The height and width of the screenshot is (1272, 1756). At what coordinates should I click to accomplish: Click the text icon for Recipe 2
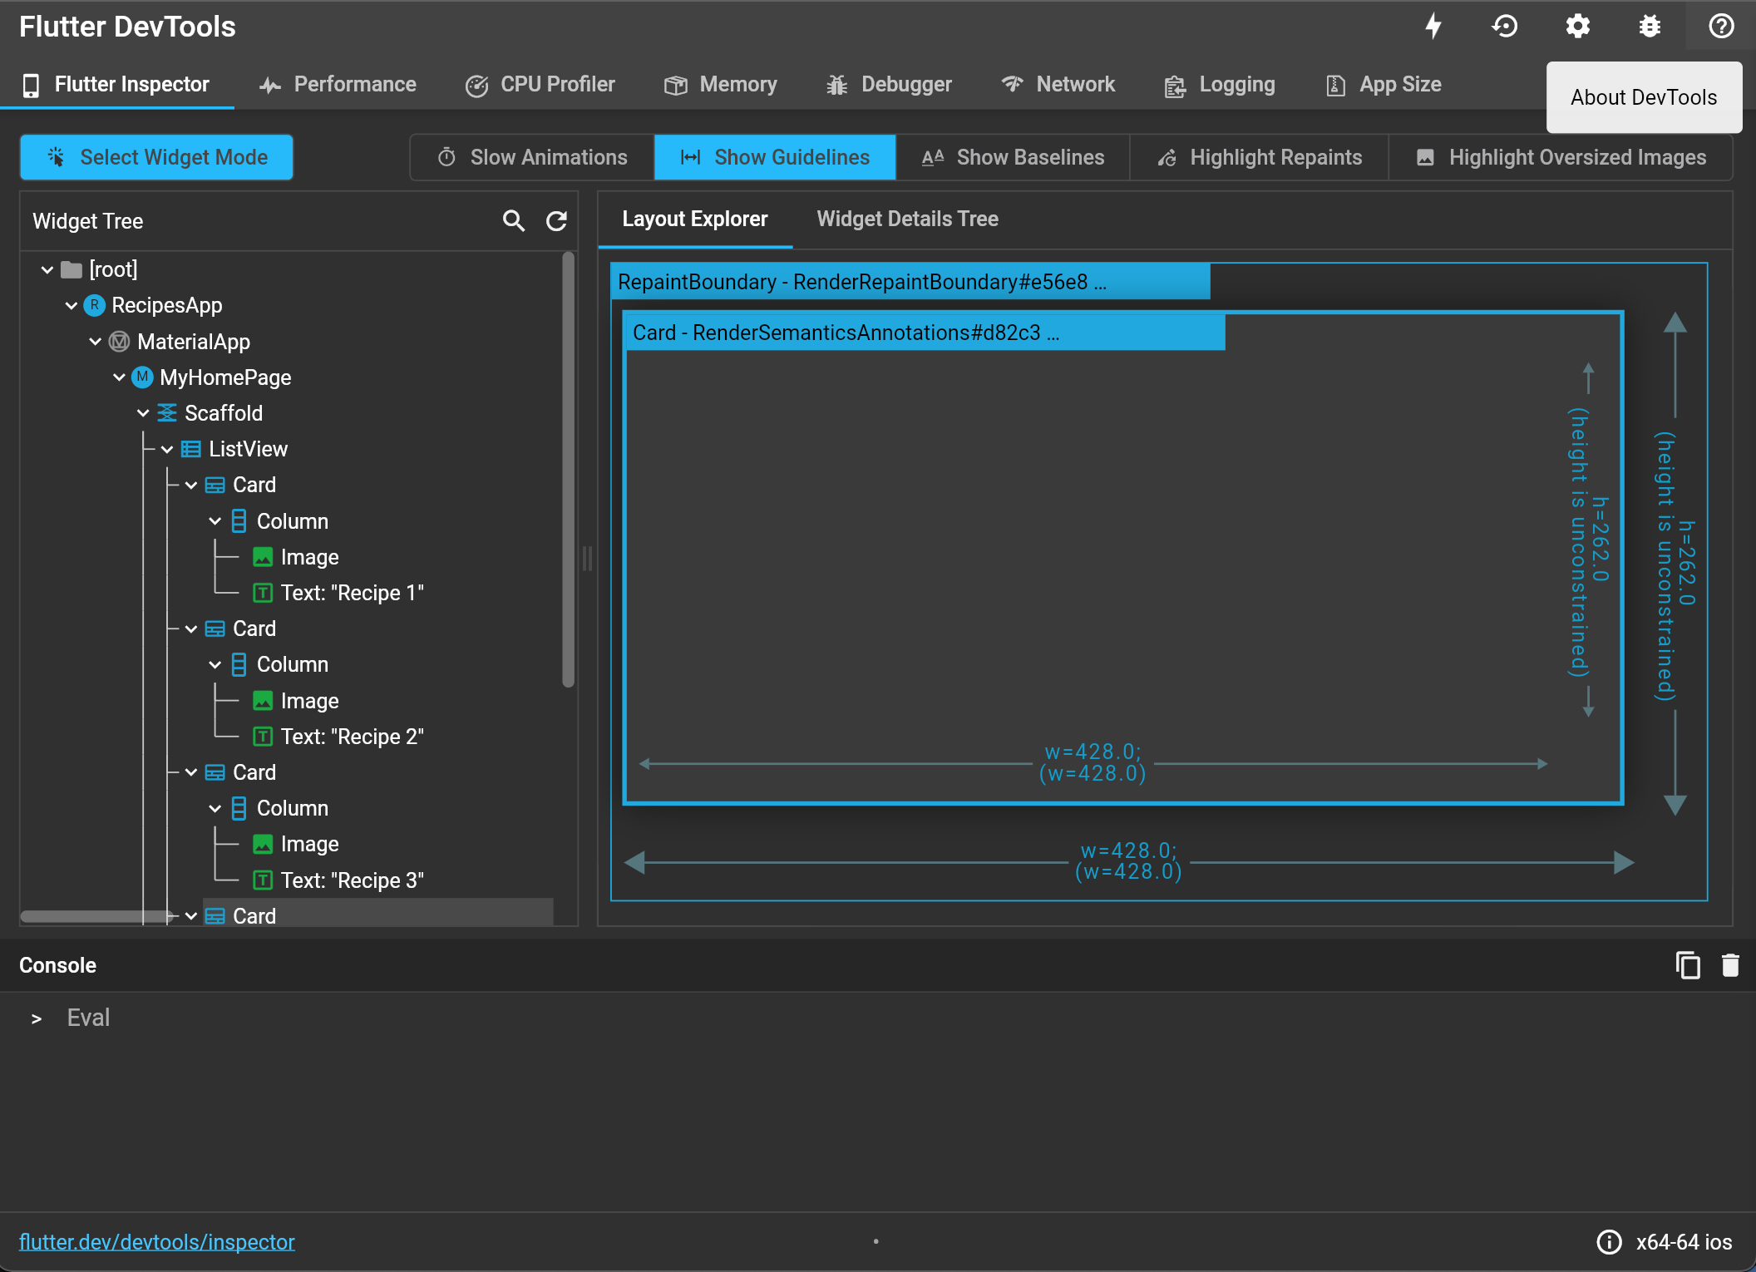pyautogui.click(x=263, y=737)
